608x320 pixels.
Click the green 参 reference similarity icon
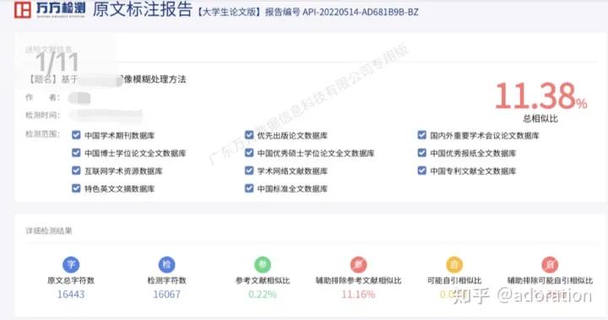click(x=263, y=265)
